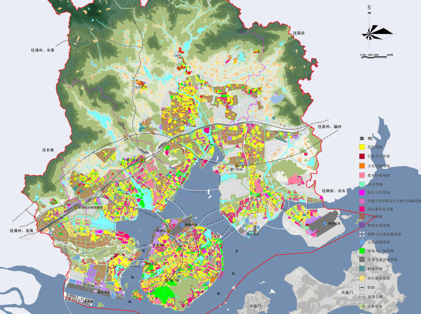Click the 往南安、水头 direction label
421x314 pixels.
[334, 191]
